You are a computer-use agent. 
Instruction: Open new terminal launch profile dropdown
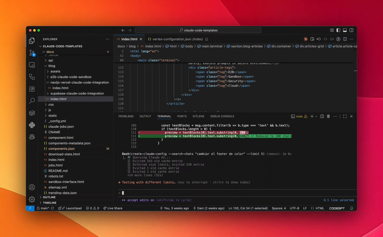[316, 116]
